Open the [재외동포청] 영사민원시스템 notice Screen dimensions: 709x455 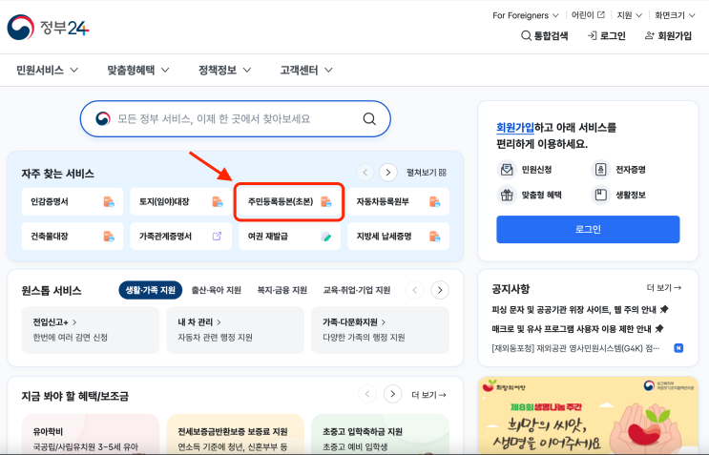point(575,348)
